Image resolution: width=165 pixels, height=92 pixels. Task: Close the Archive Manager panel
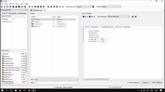[27, 10]
